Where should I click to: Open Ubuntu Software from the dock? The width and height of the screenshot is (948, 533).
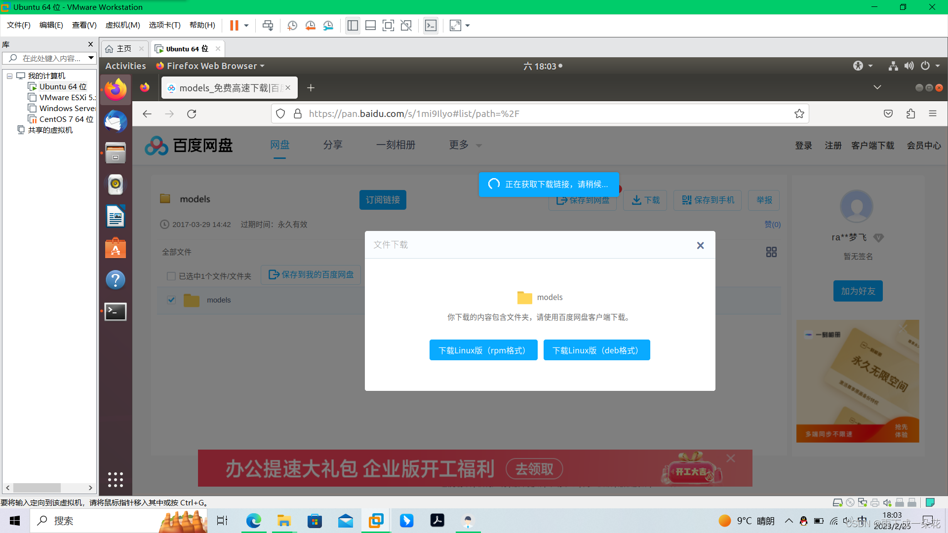[116, 248]
